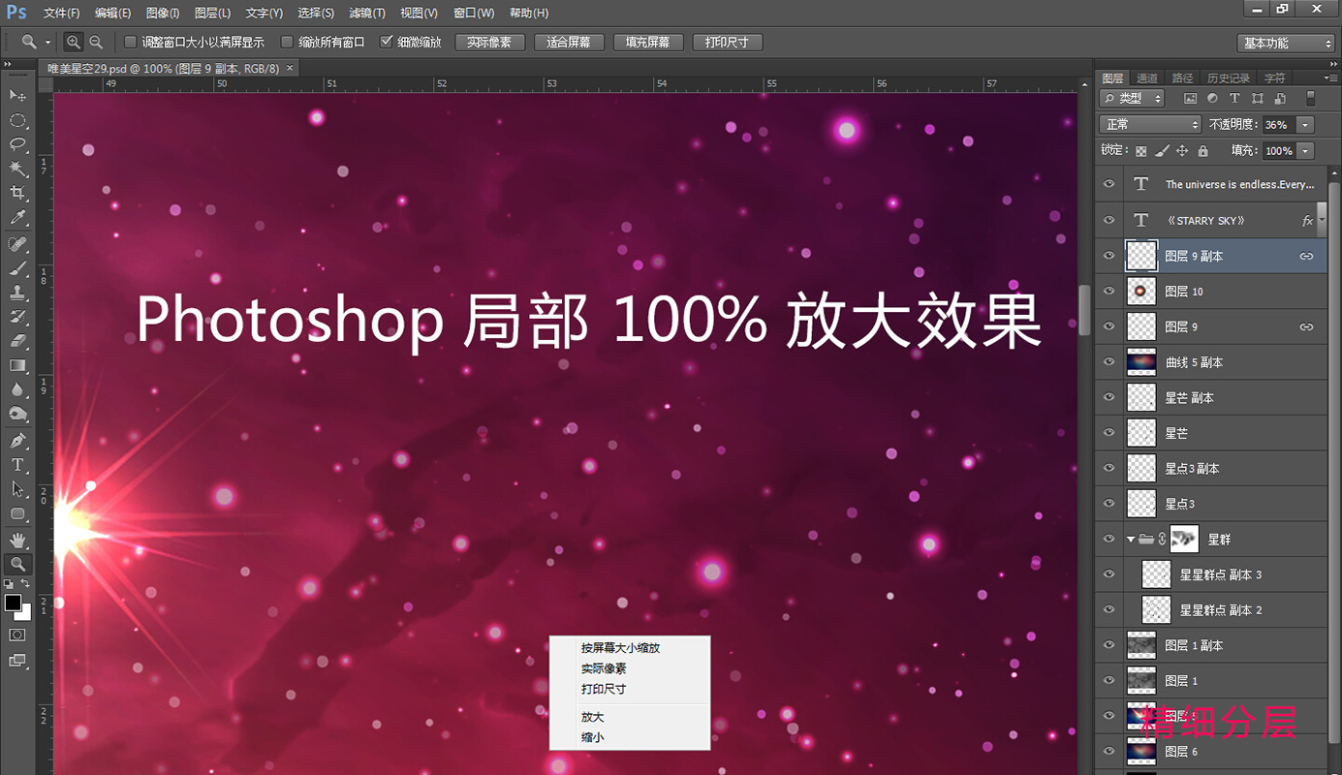Select the Brush tool in toolbox

[17, 268]
